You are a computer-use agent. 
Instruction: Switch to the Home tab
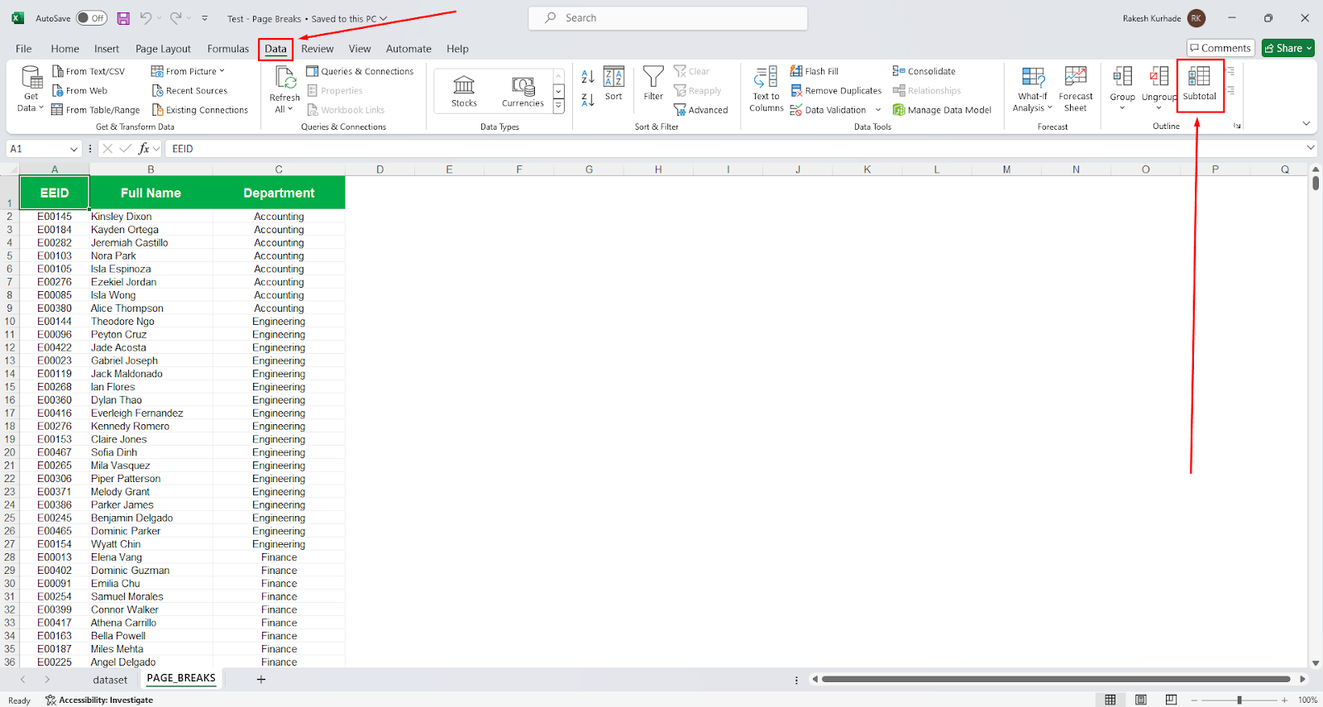65,49
